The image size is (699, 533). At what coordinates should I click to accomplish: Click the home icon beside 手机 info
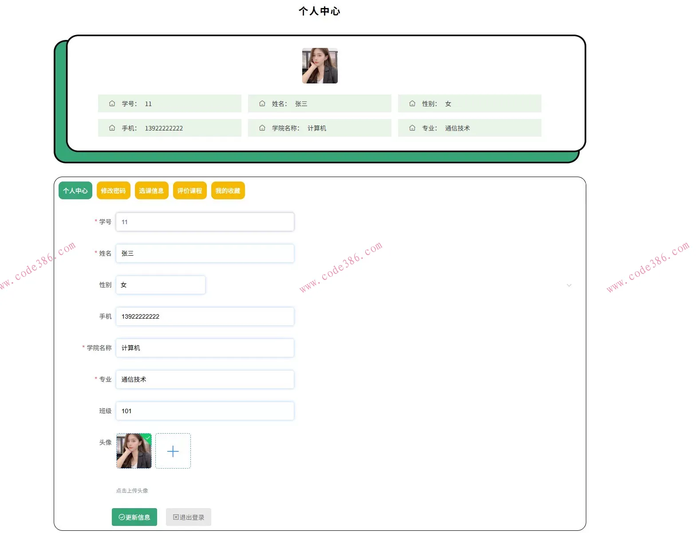tap(112, 128)
